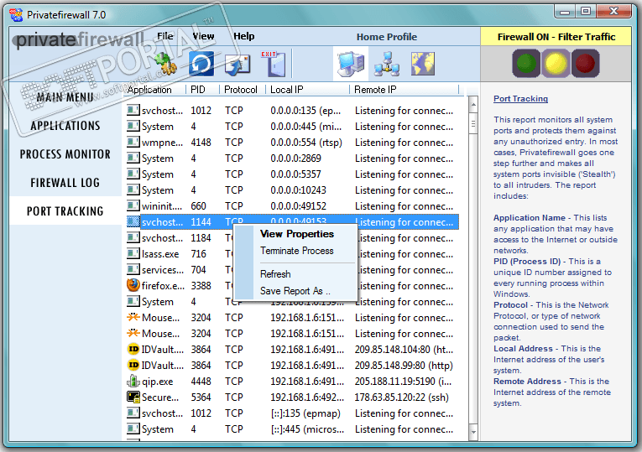
Task: Select the highlighted svchost row PID 1144
Action: click(x=292, y=221)
